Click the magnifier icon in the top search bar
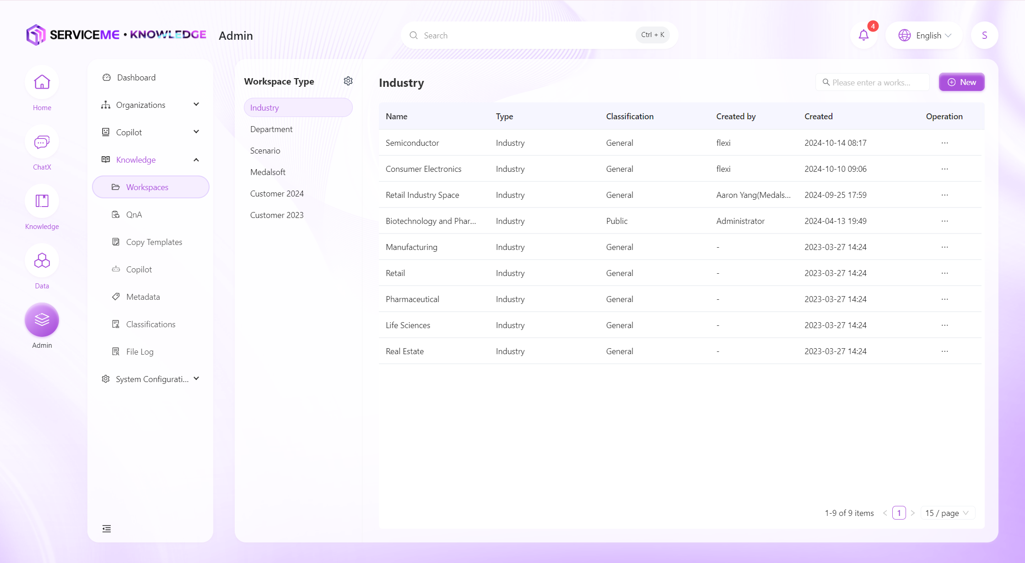The height and width of the screenshot is (563, 1025). (x=414, y=35)
